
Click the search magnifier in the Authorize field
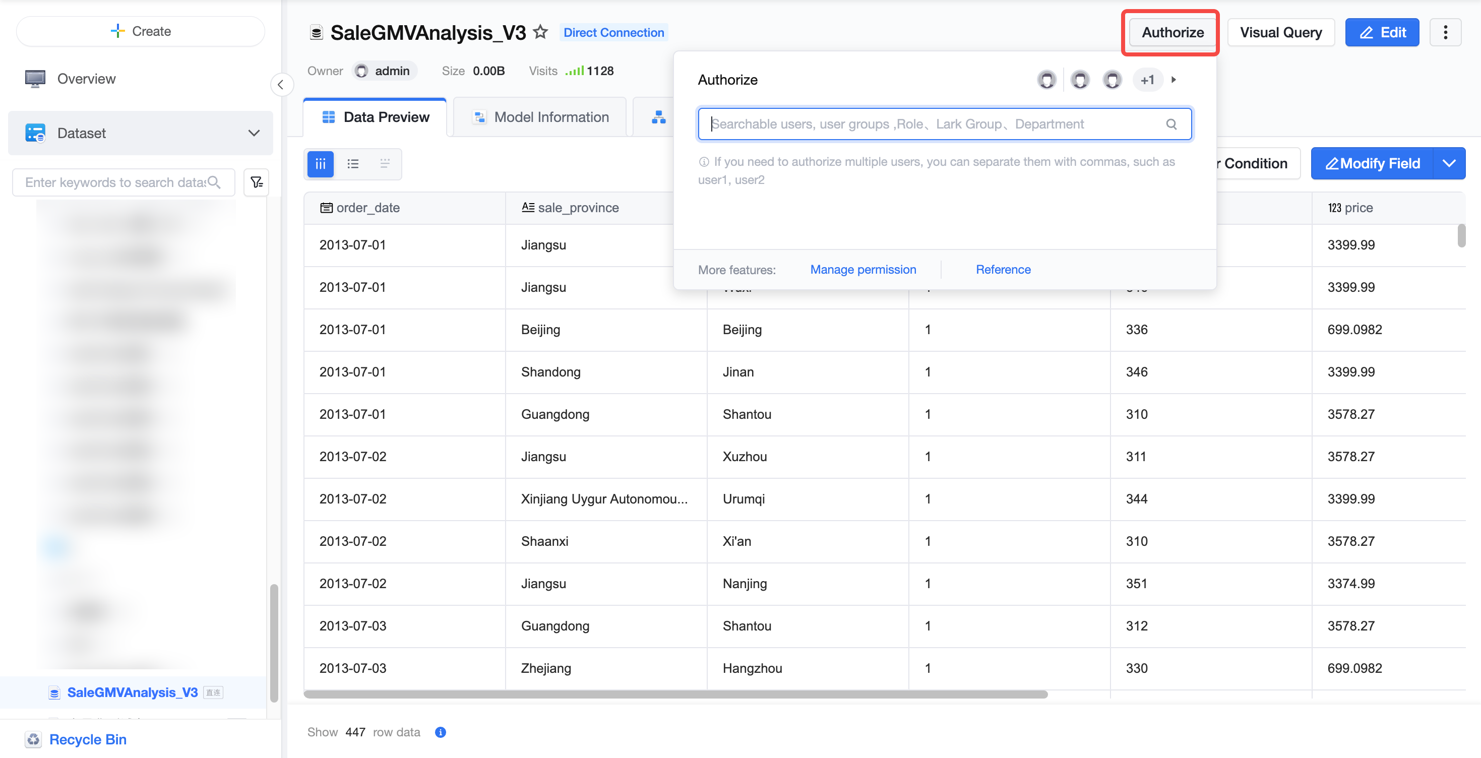click(x=1170, y=124)
